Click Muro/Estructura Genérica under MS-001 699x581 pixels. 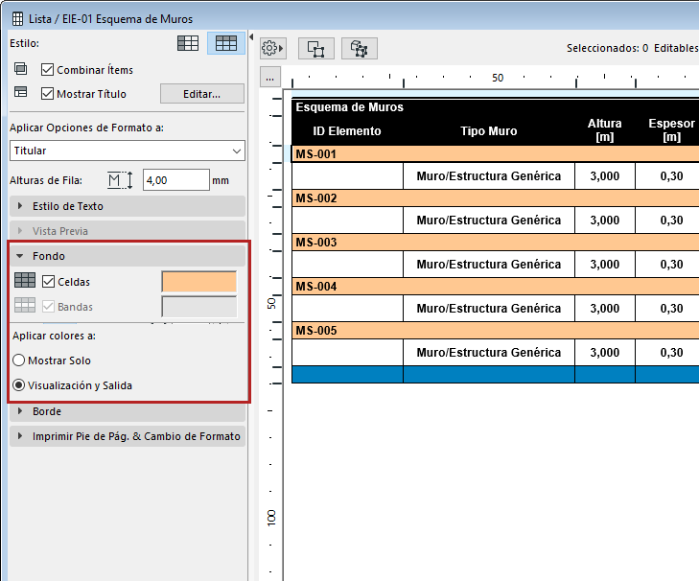point(489,176)
